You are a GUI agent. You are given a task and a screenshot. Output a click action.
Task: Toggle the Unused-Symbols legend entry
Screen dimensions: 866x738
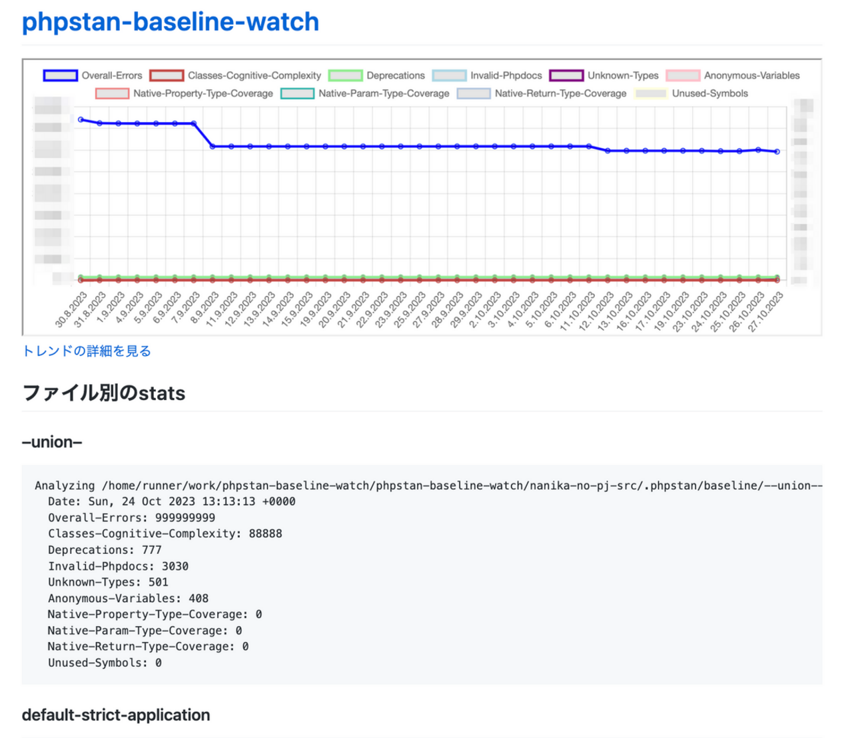(x=651, y=93)
